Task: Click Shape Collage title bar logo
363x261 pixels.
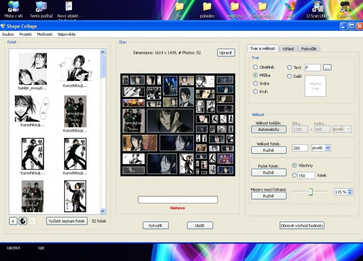Action: pos(3,26)
